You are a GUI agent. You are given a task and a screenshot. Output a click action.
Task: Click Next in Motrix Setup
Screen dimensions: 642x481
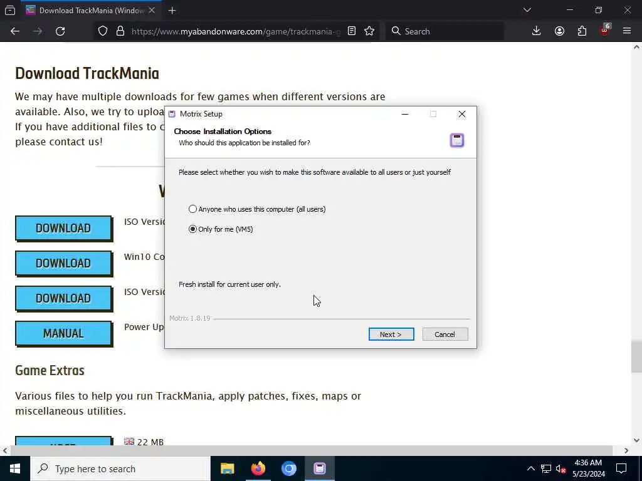tap(391, 334)
